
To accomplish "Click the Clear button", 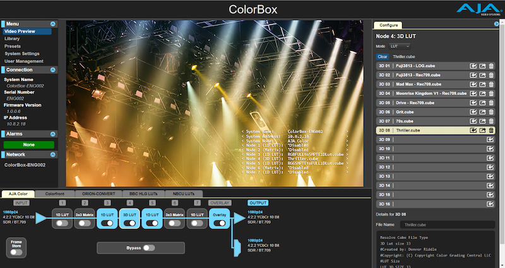I will tap(383, 57).
